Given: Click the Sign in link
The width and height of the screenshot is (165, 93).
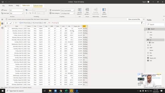Looking at the screenshot, I should click(144, 2).
